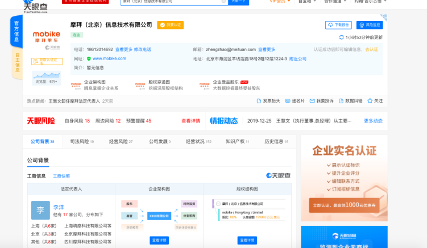Click the 天眼一下 search button

[x=239, y=2]
